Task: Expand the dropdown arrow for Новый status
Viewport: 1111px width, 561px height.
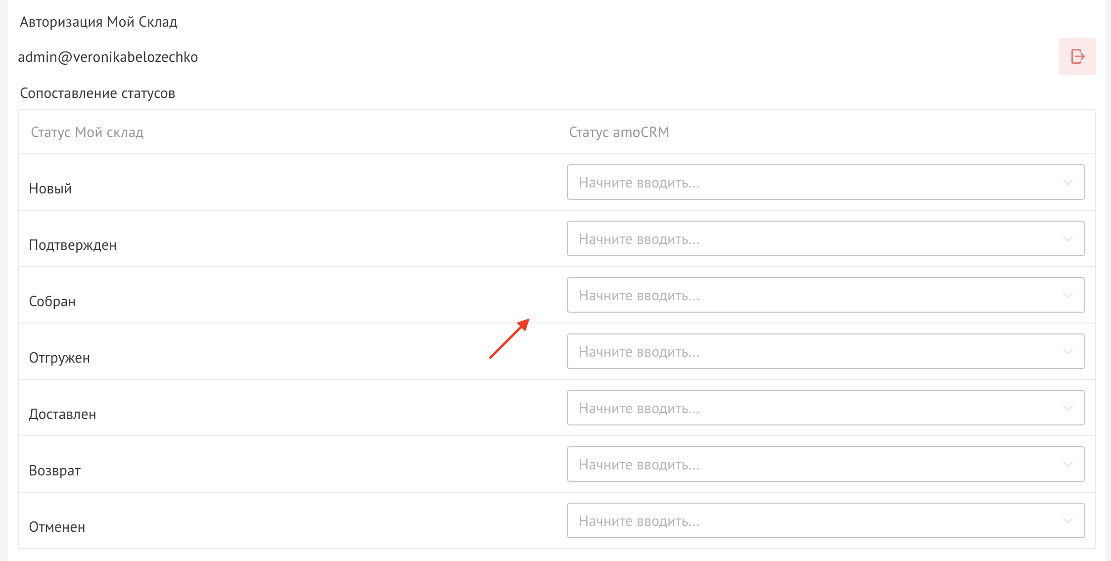Action: [1067, 183]
